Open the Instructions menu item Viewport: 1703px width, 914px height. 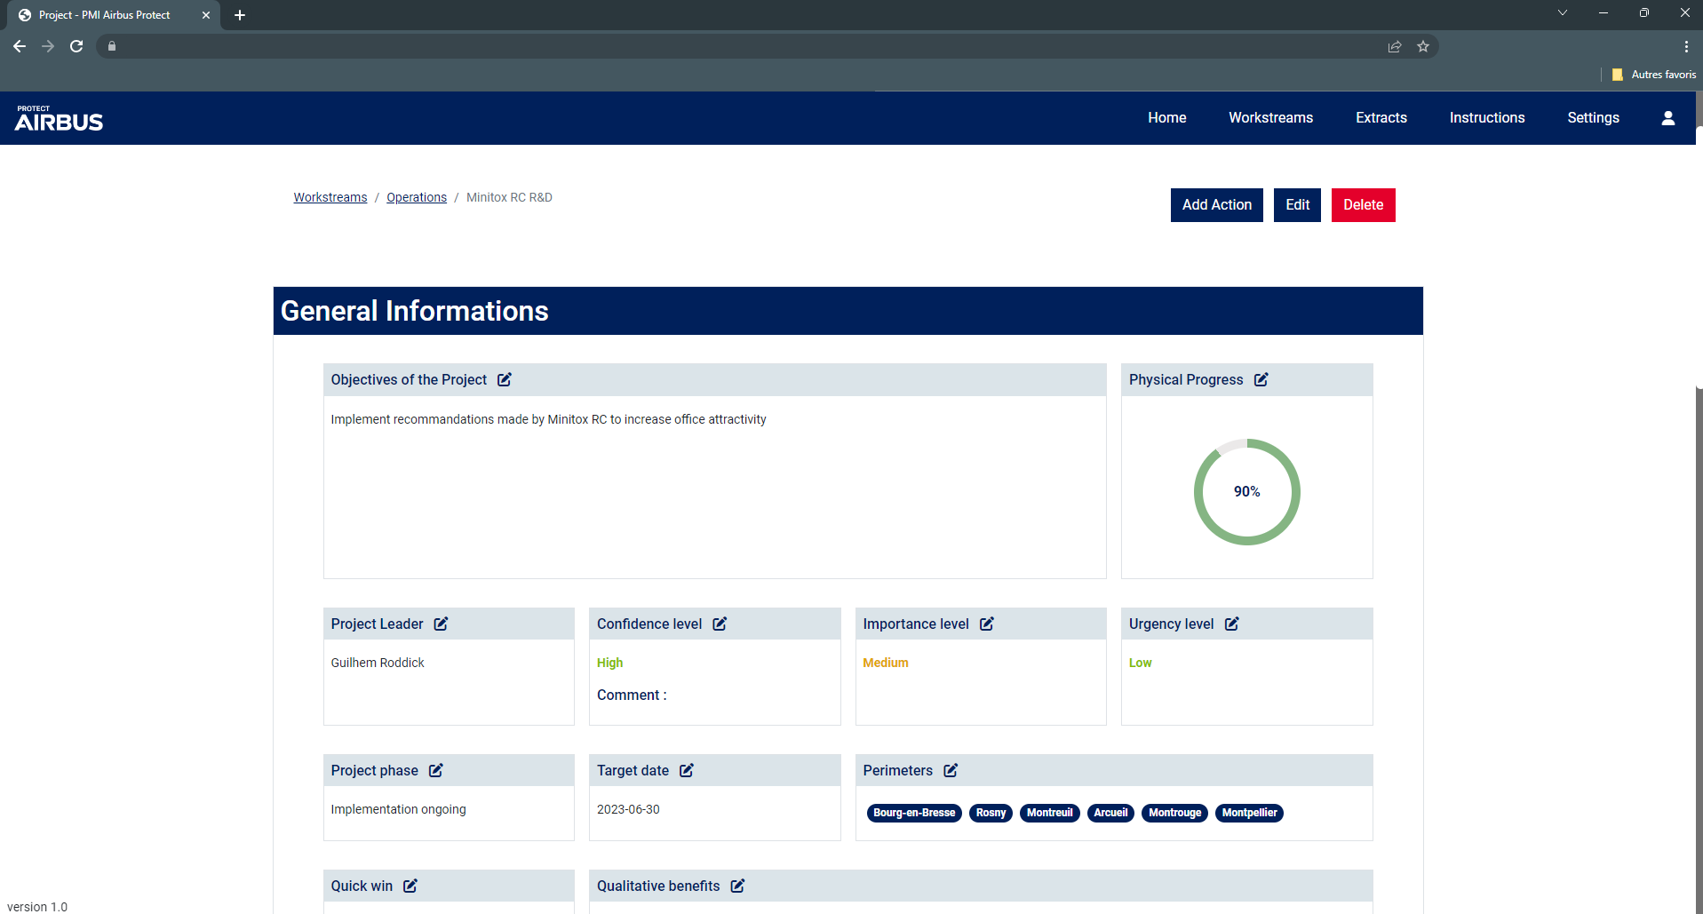click(1487, 118)
